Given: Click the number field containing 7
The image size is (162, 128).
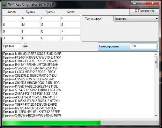Looking at the screenshot, I should (x=70, y=31).
